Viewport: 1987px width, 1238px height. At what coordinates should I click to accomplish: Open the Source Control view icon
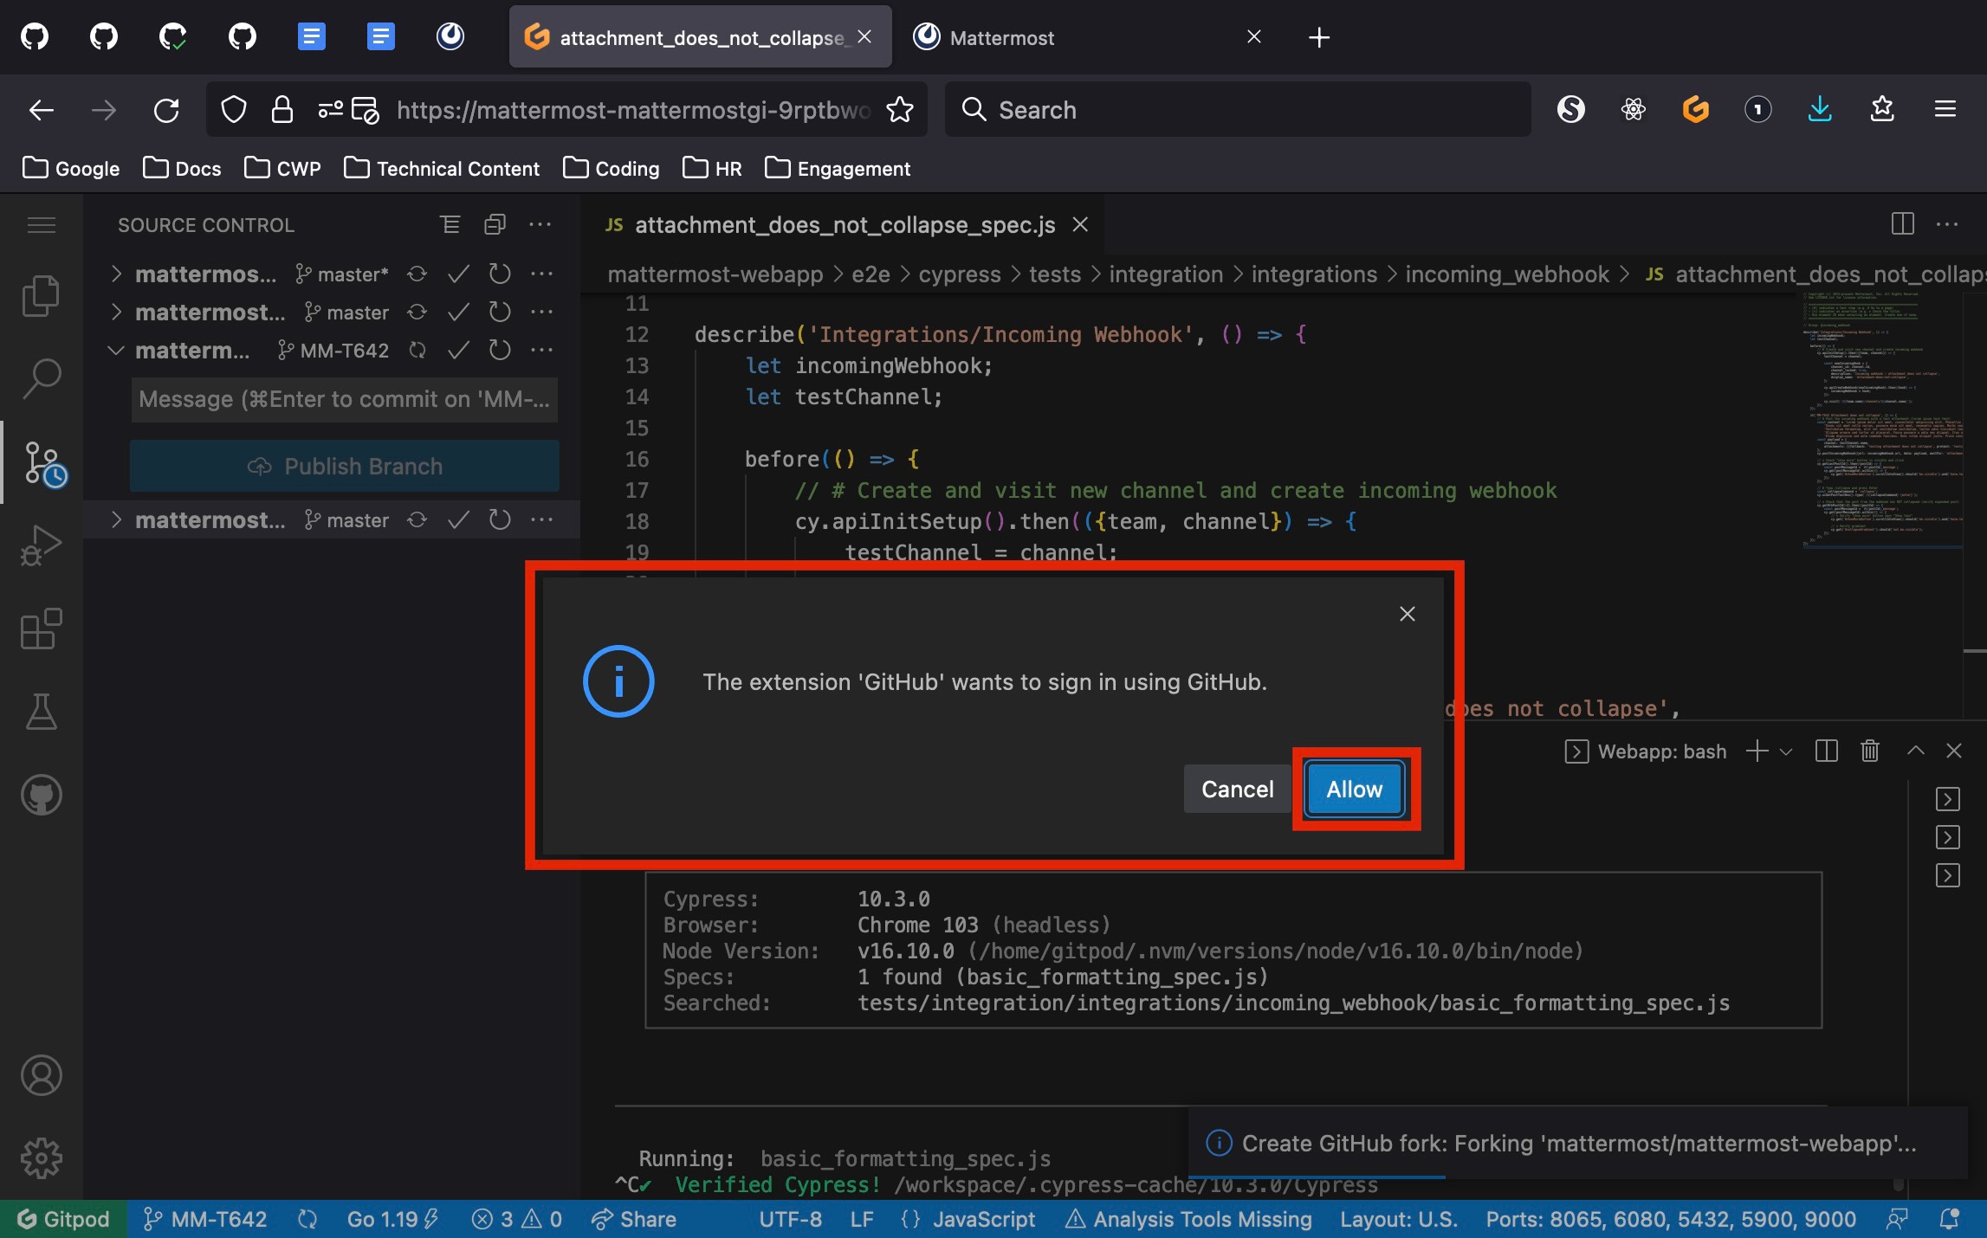point(43,464)
